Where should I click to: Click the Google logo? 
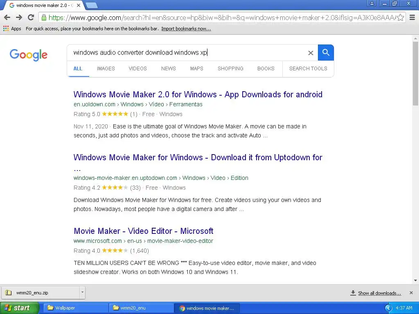(29, 55)
